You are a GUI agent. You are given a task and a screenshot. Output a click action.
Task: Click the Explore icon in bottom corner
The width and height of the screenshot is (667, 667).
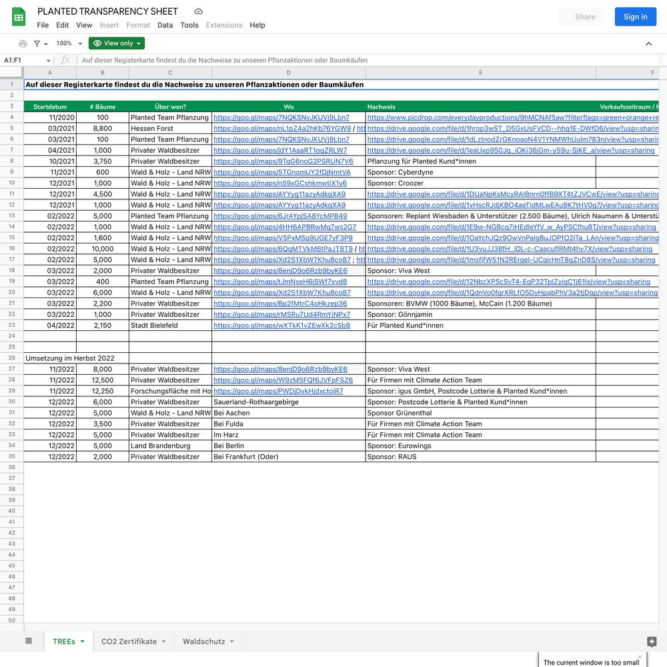pos(652,642)
